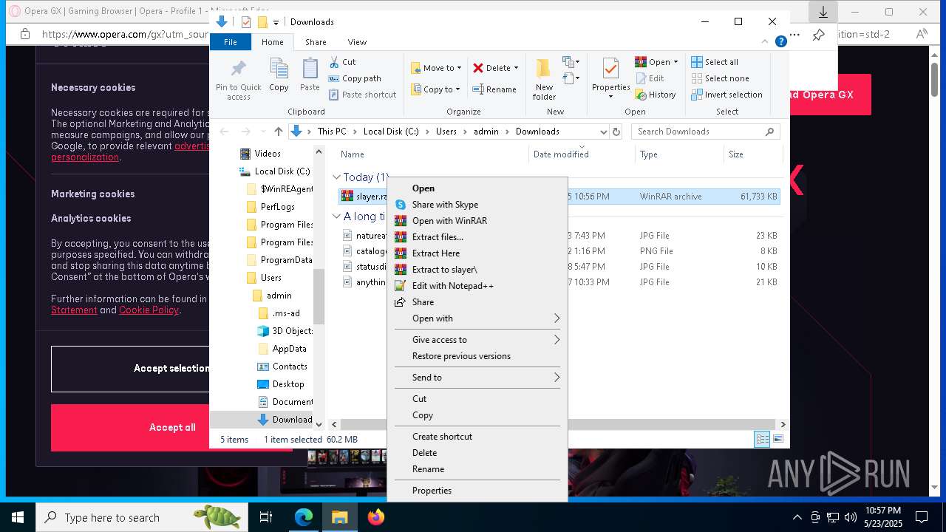The height and width of the screenshot is (532, 946).
Task: Choose Extract to slayer\ option
Action: pos(477,270)
